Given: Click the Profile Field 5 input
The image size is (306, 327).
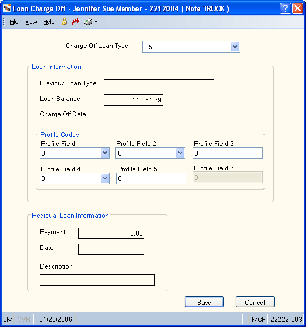Looking at the screenshot, I should (151, 178).
